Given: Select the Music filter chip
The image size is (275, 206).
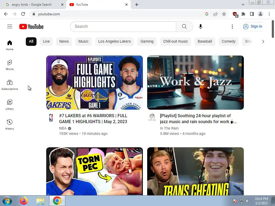Looking at the screenshot, I should [x=84, y=42].
